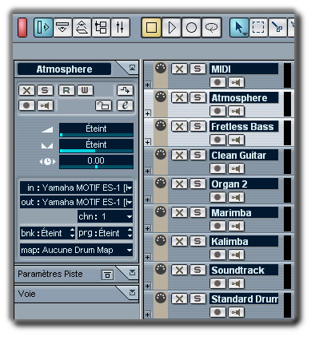Click the Organ 2 MIDI connector icon

[161, 183]
